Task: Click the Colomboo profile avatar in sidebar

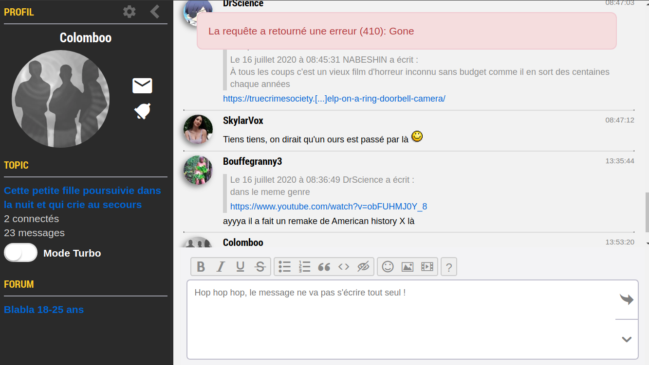Action: pos(60,99)
